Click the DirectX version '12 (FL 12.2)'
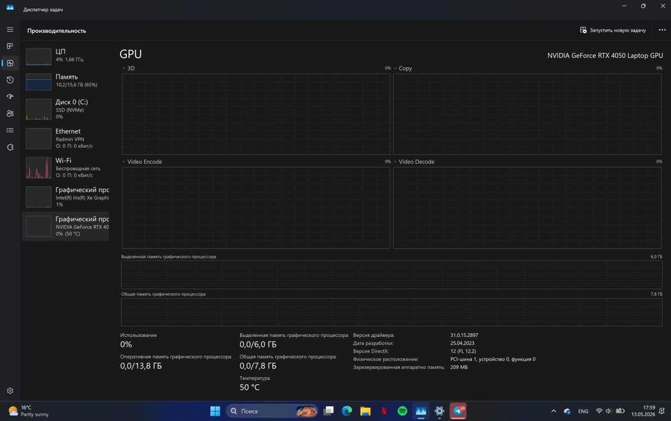 (x=463, y=351)
